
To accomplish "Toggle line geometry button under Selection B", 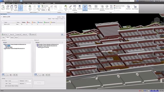I will (x=38, y=75).
